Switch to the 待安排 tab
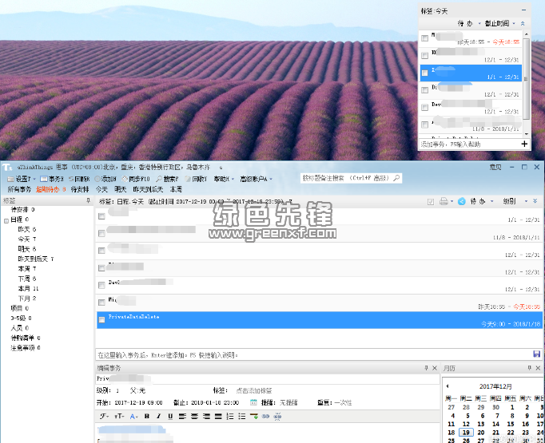The image size is (545, 443). coord(80,189)
